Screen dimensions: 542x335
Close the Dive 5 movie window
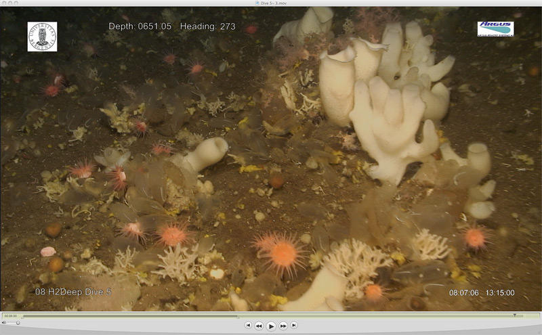tap(4, 3)
